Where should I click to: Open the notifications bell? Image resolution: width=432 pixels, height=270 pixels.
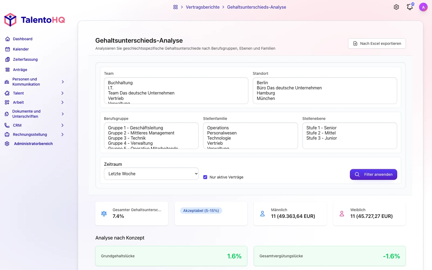[410, 7]
